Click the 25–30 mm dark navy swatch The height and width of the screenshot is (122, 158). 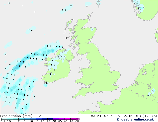pyautogui.click(x=50, y=119)
